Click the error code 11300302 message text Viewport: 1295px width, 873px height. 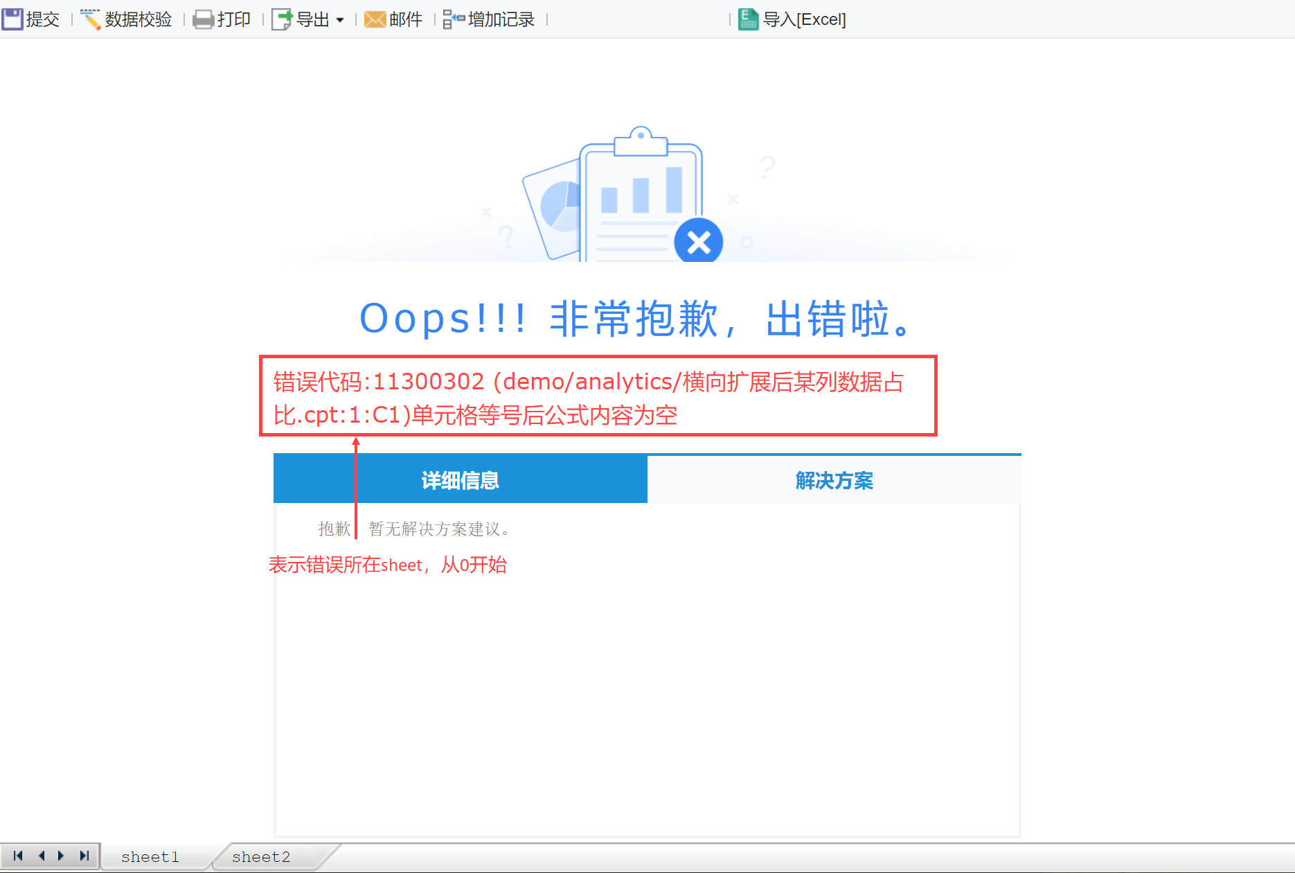click(589, 398)
